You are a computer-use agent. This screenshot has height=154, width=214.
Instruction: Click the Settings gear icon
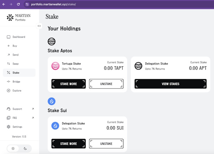[9, 127]
